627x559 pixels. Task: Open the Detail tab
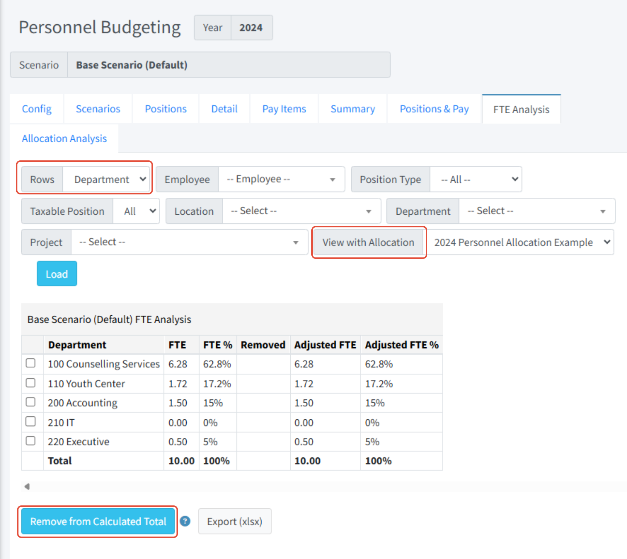pyautogui.click(x=224, y=109)
